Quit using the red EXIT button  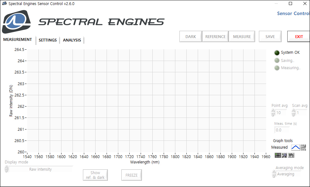[299, 36]
